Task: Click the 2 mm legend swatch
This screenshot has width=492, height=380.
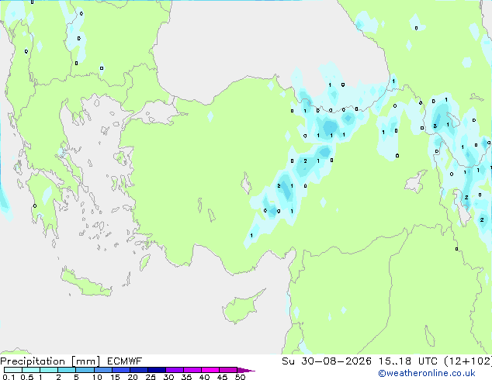Action: [x=67, y=370]
